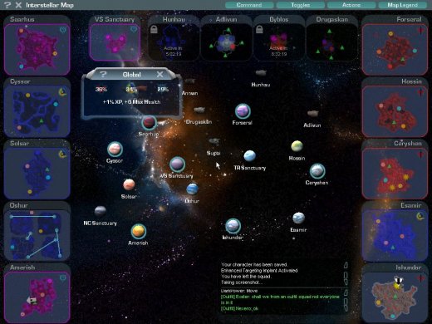Open the Toggles menu
Viewport: 432px width, 324px height.
pos(300,5)
